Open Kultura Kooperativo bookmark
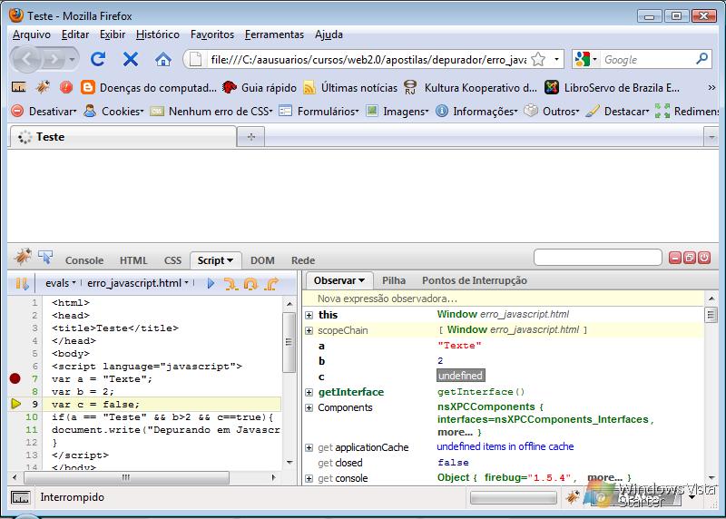 tap(470, 87)
